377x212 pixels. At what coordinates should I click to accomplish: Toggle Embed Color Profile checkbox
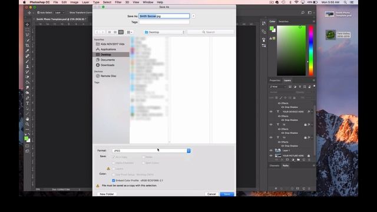coord(114,181)
